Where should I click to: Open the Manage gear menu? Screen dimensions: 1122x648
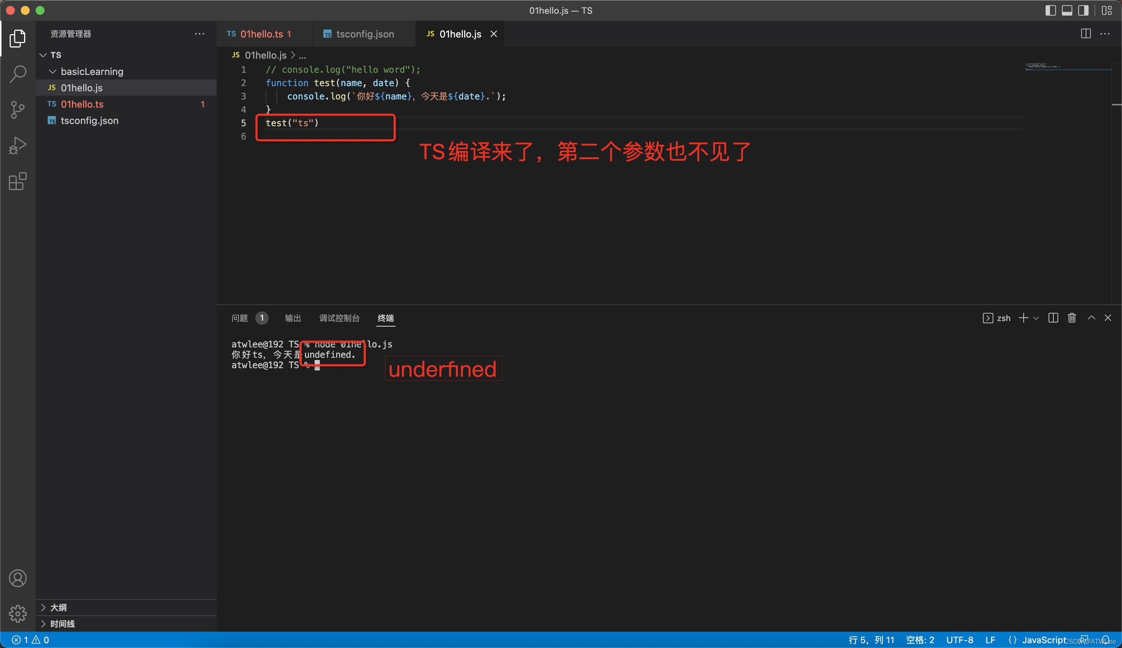(18, 614)
